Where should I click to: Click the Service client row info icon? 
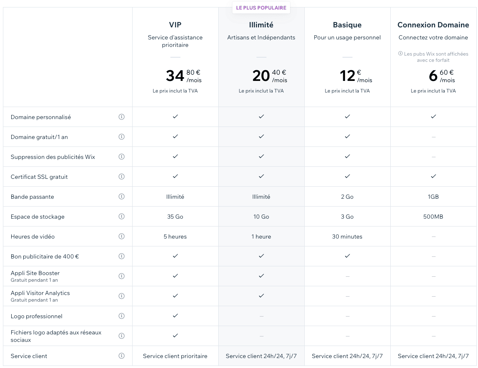point(121,356)
